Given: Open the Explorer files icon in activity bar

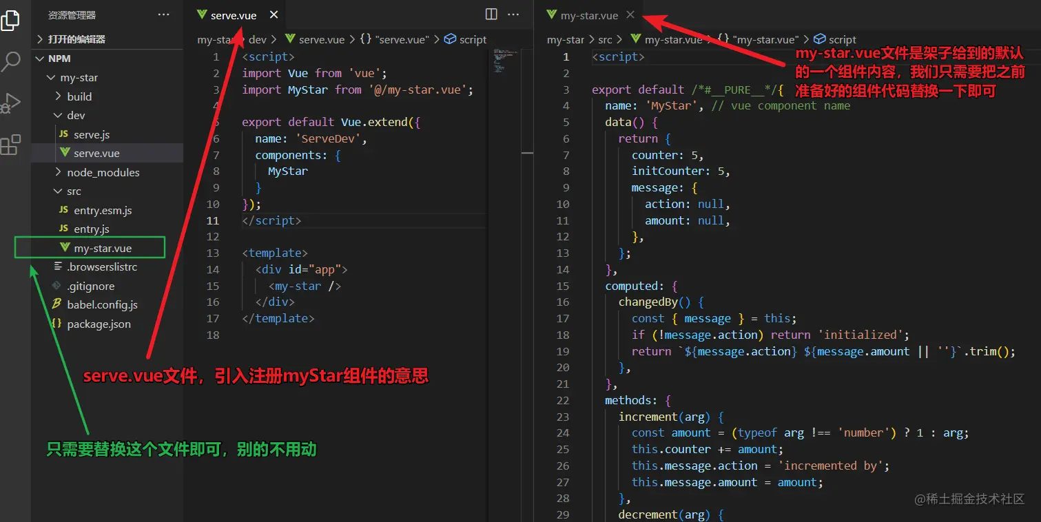Looking at the screenshot, I should point(10,20).
